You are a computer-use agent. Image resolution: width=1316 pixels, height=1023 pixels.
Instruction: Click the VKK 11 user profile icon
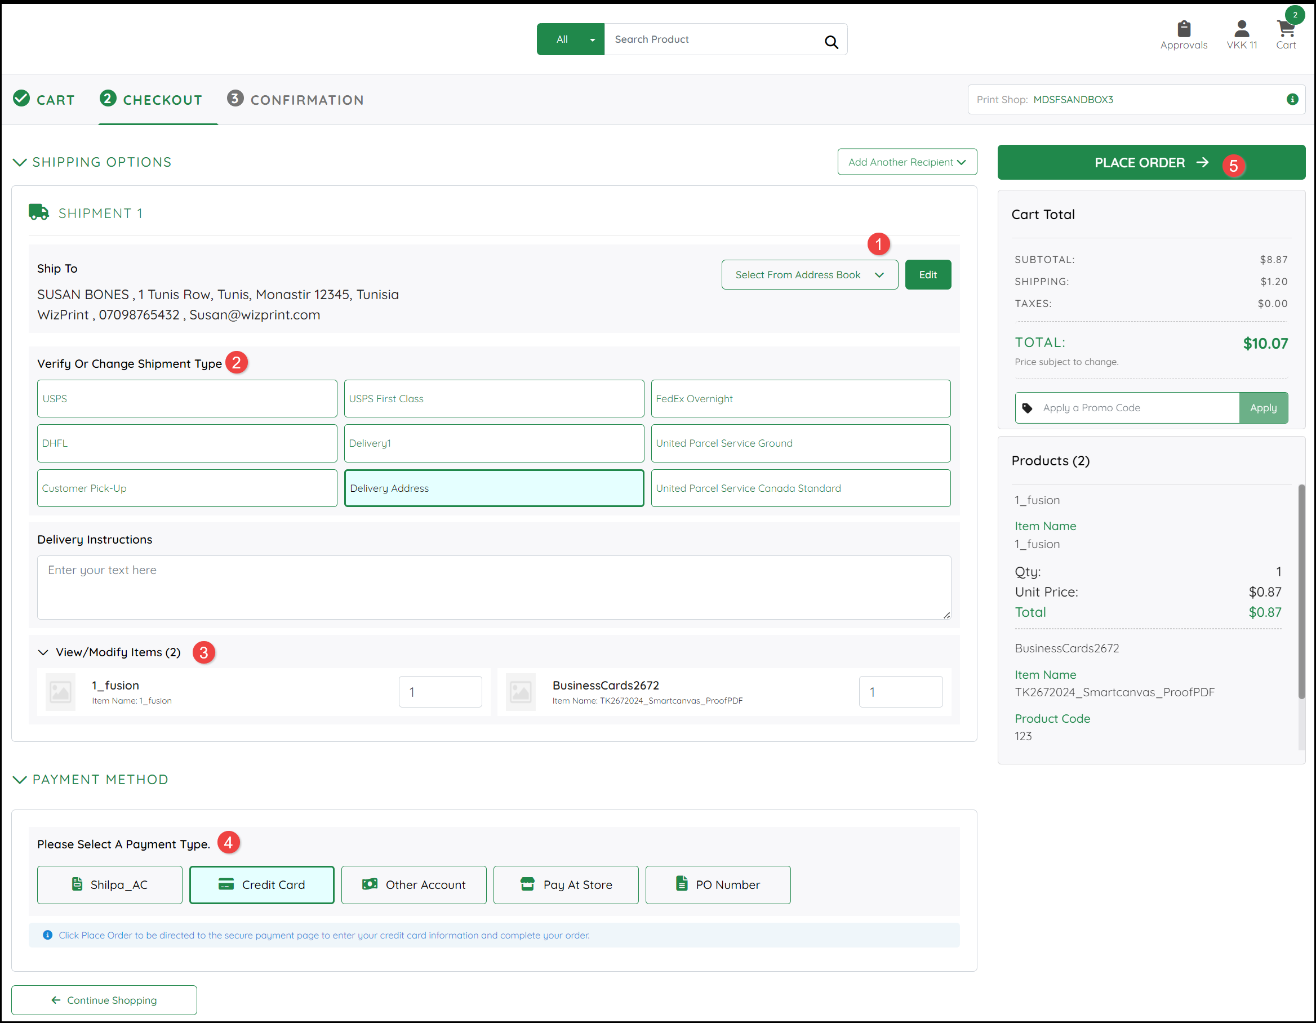[1241, 29]
